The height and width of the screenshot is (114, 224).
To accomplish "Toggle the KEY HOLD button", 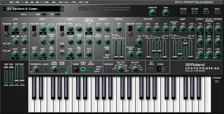I will [x=151, y=69].
